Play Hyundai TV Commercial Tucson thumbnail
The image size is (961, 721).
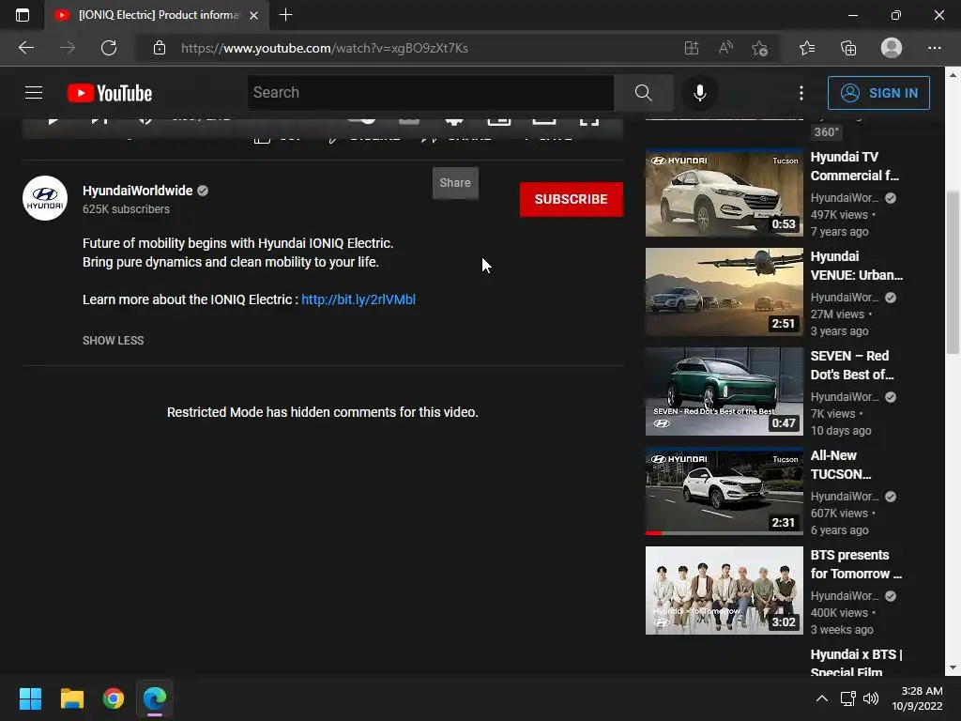tap(724, 192)
